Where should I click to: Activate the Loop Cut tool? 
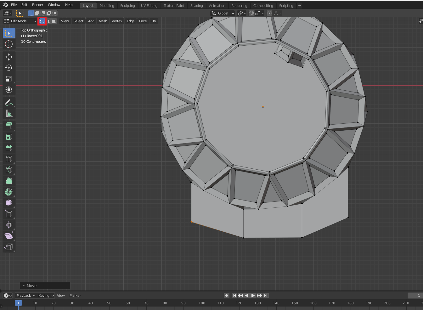coord(9,159)
